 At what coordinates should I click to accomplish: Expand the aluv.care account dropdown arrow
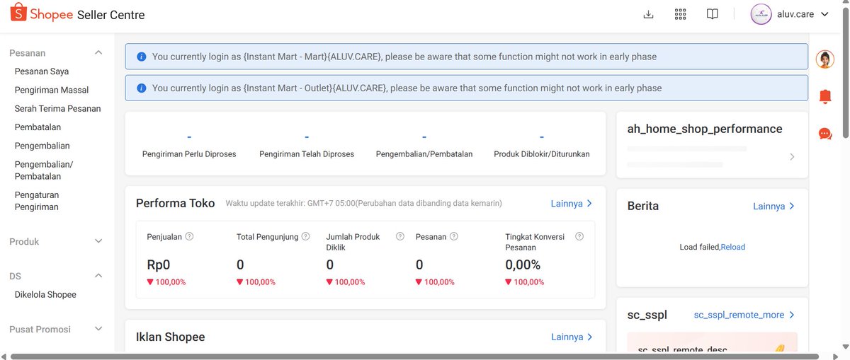click(824, 15)
